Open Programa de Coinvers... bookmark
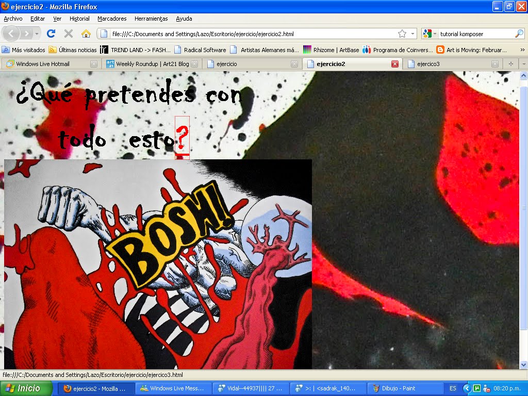528x396 pixels. tap(398, 50)
